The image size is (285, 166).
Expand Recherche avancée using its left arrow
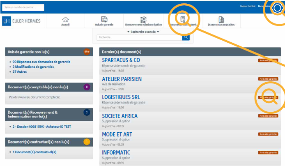(128, 32)
